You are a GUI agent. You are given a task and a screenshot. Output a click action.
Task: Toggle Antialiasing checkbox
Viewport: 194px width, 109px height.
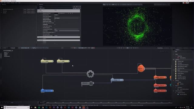[x=55, y=25]
